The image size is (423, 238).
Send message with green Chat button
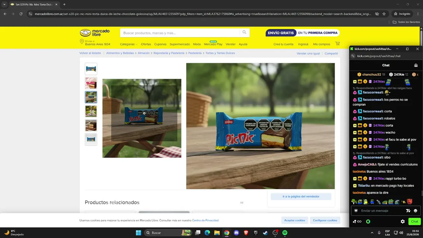pos(414,221)
